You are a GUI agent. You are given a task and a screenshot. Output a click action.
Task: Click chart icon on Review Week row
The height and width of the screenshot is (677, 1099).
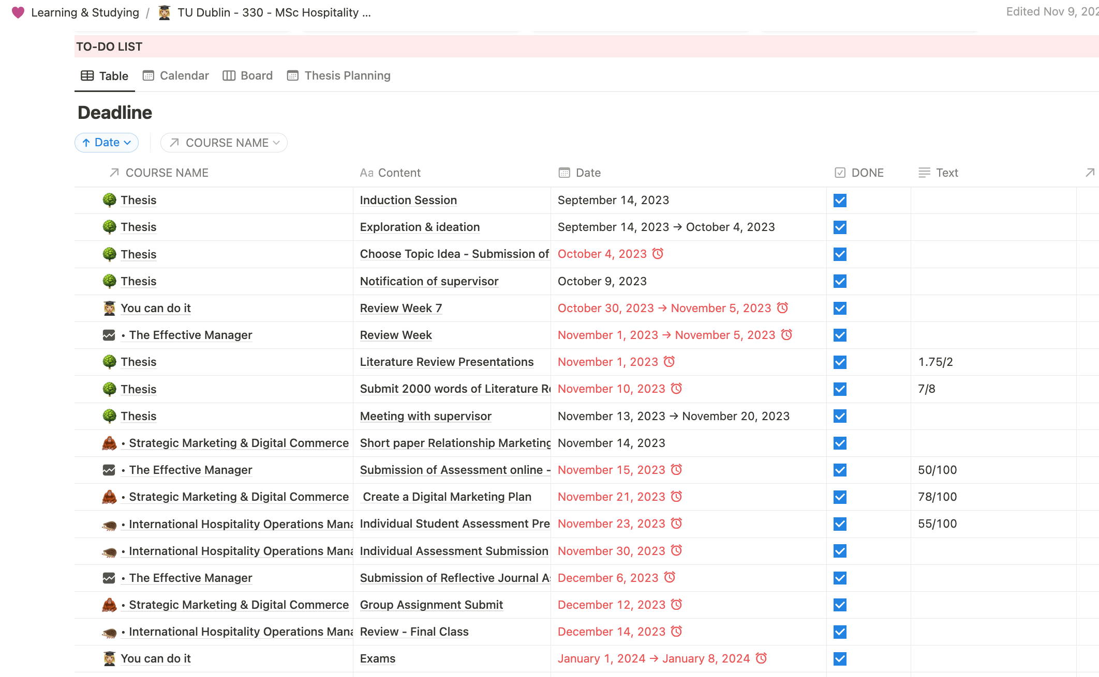coord(109,335)
